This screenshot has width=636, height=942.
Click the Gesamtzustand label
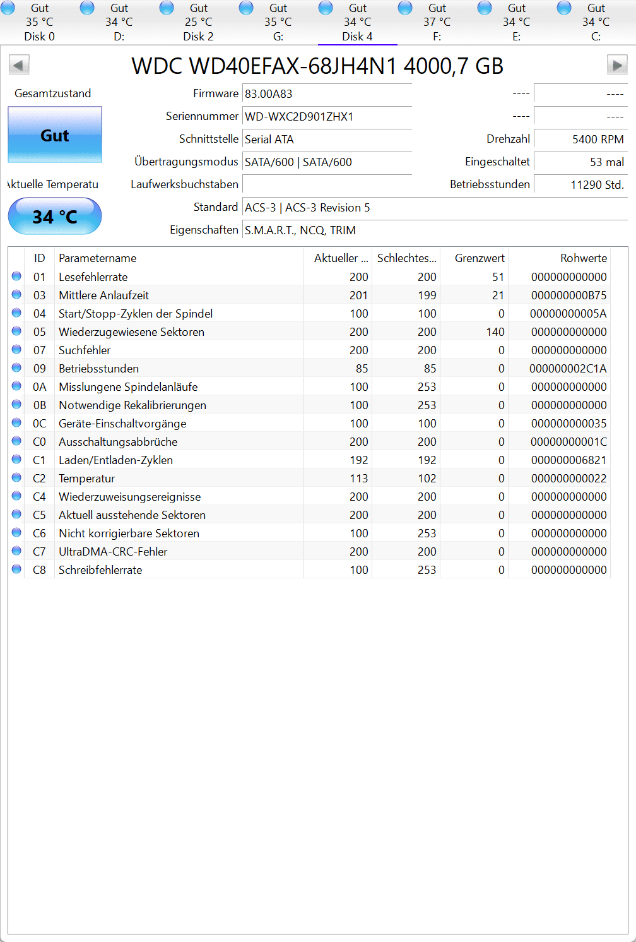click(53, 93)
